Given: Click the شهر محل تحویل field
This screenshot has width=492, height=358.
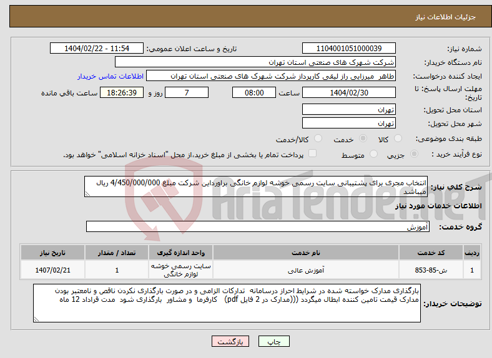Looking at the screenshot, I should tap(348, 123).
